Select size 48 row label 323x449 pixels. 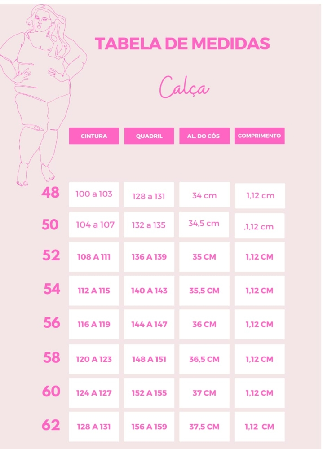50,193
